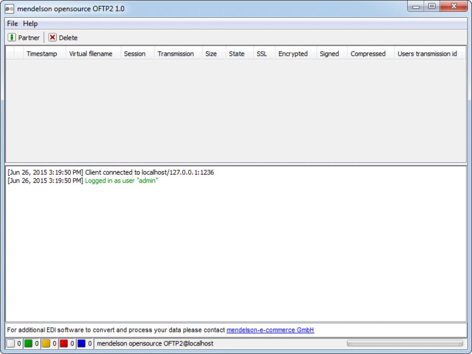
Task: Click the red status counter icon
Action: (x=64, y=343)
